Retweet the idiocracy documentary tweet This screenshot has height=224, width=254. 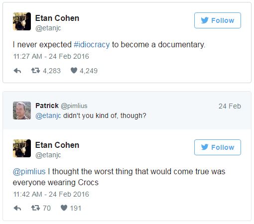35,71
